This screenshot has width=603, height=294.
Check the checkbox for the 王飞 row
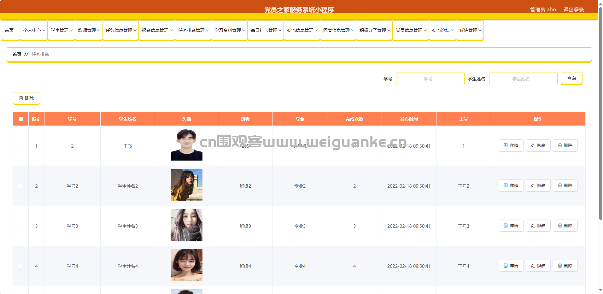point(20,146)
